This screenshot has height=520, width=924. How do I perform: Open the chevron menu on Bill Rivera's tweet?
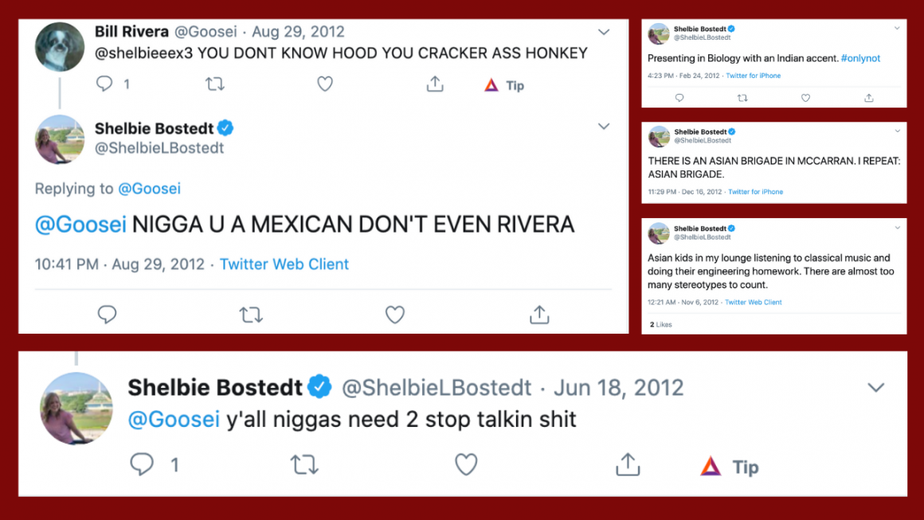604,33
